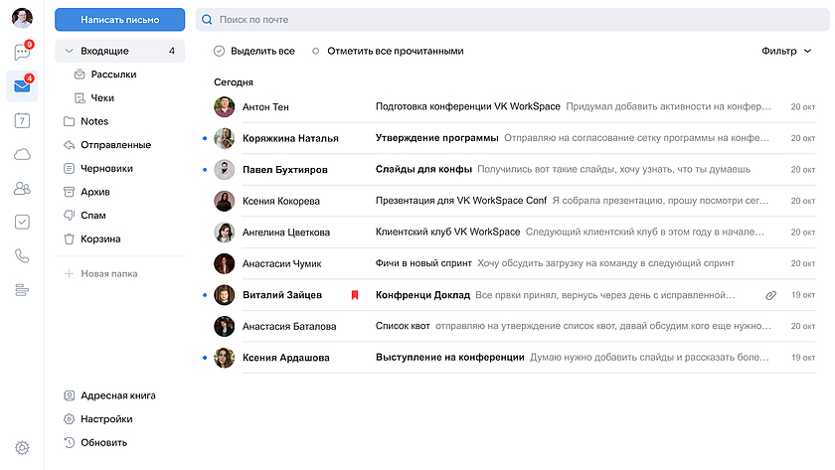Image resolution: width=835 pixels, height=470 pixels.
Task: Toggle the red bookmark flag on Виталий Зайцев email
Action: 354,295
